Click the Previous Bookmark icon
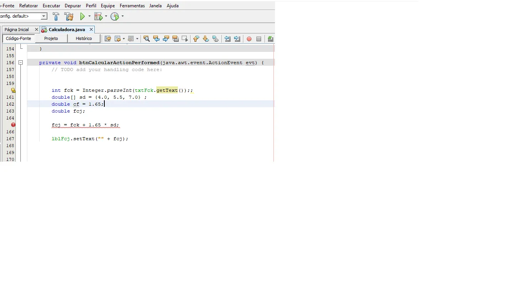The image size is (526, 295). [x=196, y=39]
